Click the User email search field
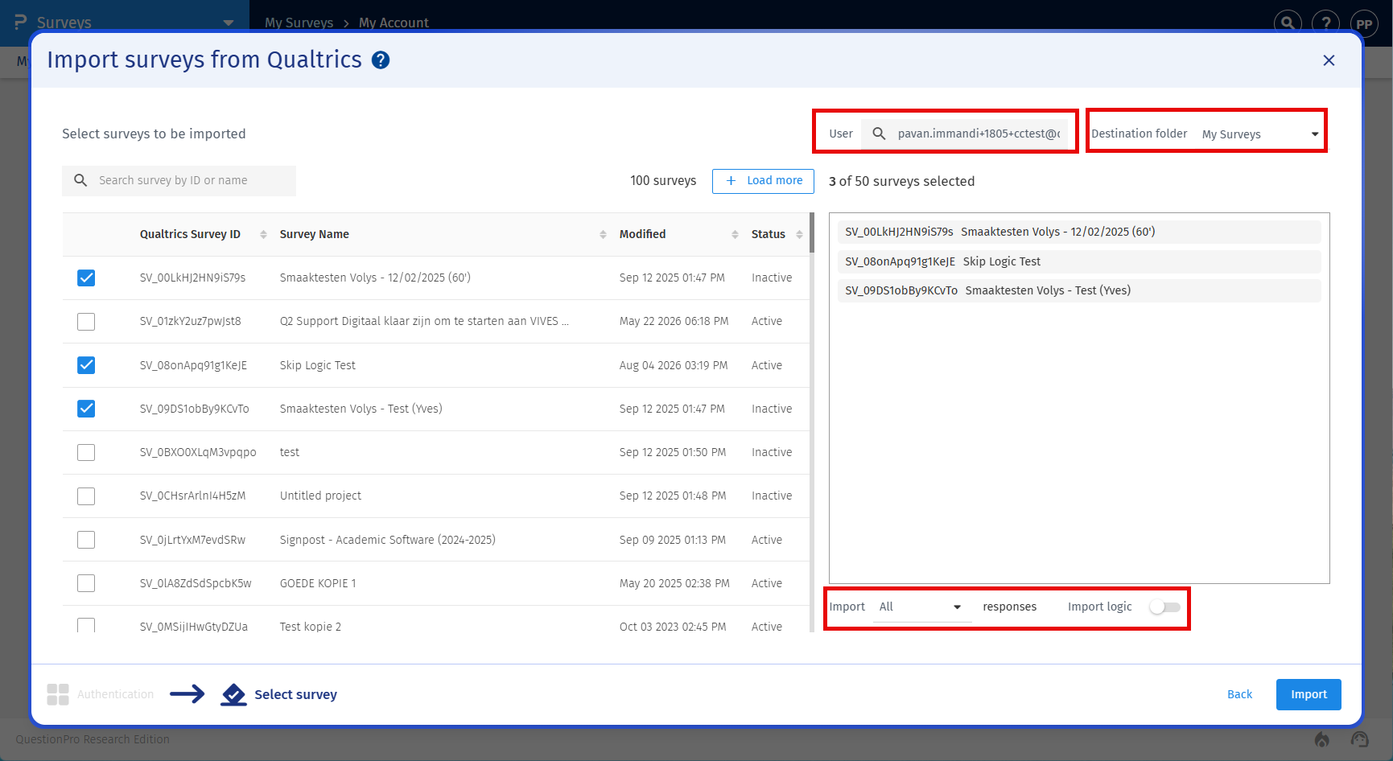The width and height of the screenshot is (1393, 761). [965, 134]
